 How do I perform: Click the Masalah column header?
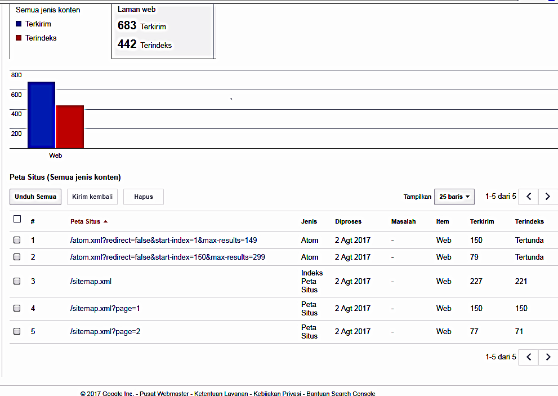pyautogui.click(x=403, y=221)
